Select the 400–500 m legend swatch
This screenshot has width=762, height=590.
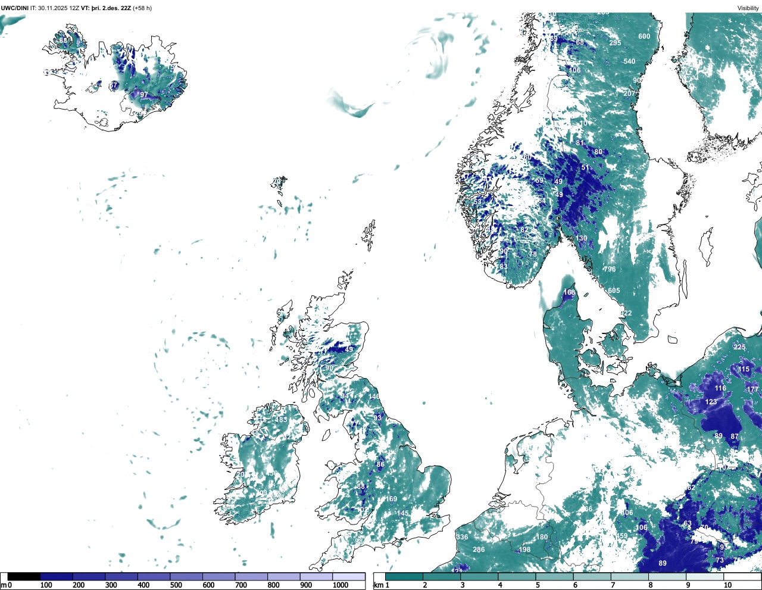(154, 576)
